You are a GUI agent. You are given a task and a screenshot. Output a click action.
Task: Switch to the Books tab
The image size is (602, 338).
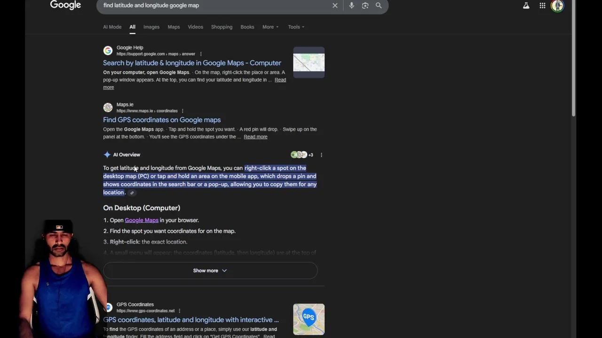click(x=247, y=27)
